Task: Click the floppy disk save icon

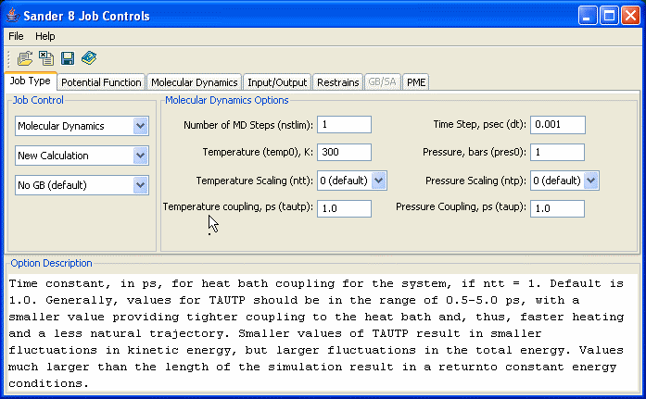Action: tap(68, 58)
